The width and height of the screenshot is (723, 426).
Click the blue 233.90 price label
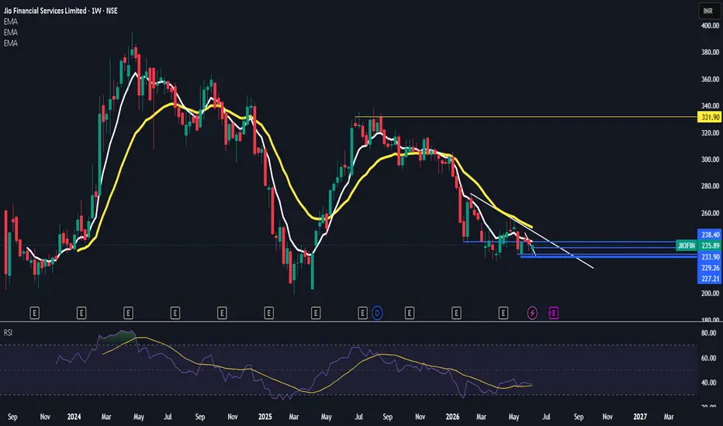pos(710,257)
